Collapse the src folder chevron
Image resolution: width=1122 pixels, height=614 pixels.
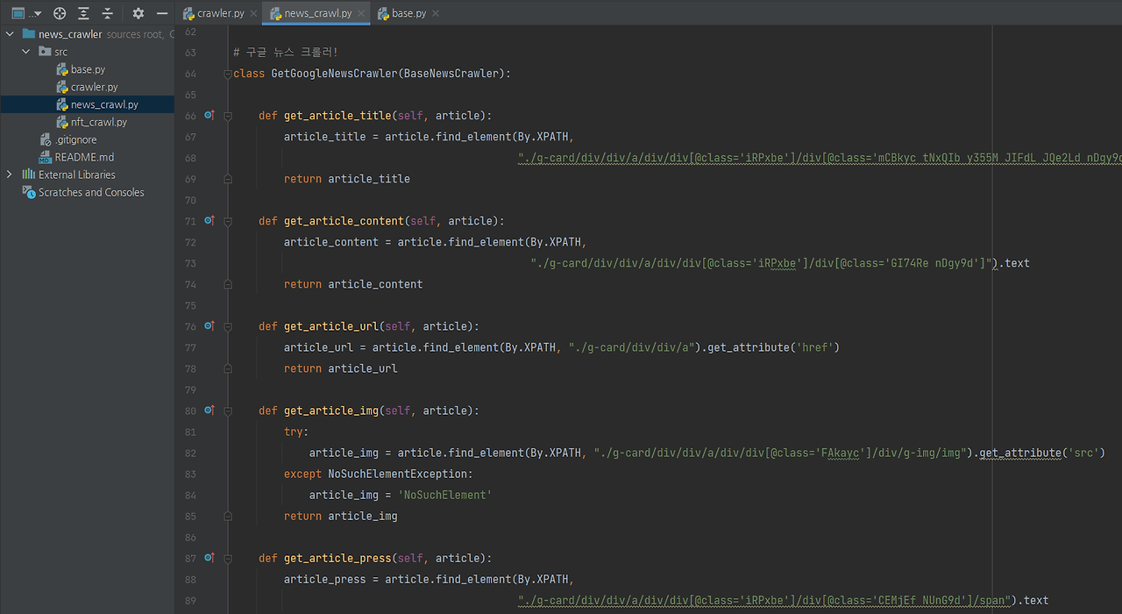click(26, 52)
